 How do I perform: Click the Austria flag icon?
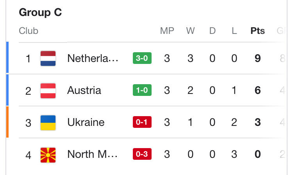48,90
